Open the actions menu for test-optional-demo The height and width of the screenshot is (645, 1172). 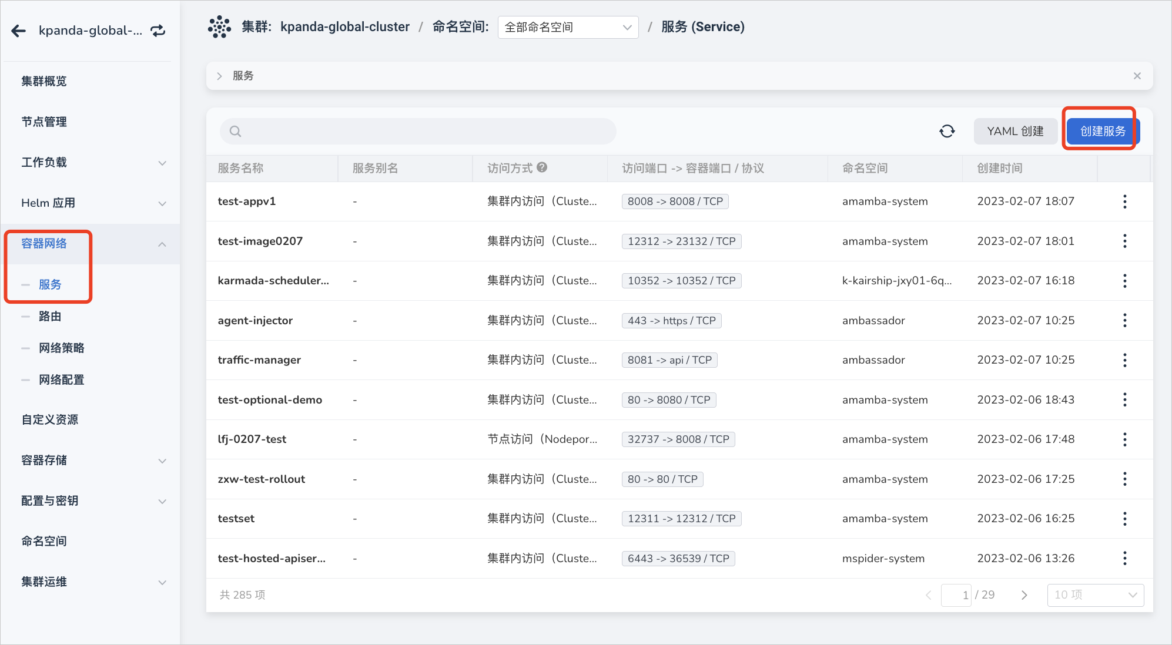pos(1124,399)
